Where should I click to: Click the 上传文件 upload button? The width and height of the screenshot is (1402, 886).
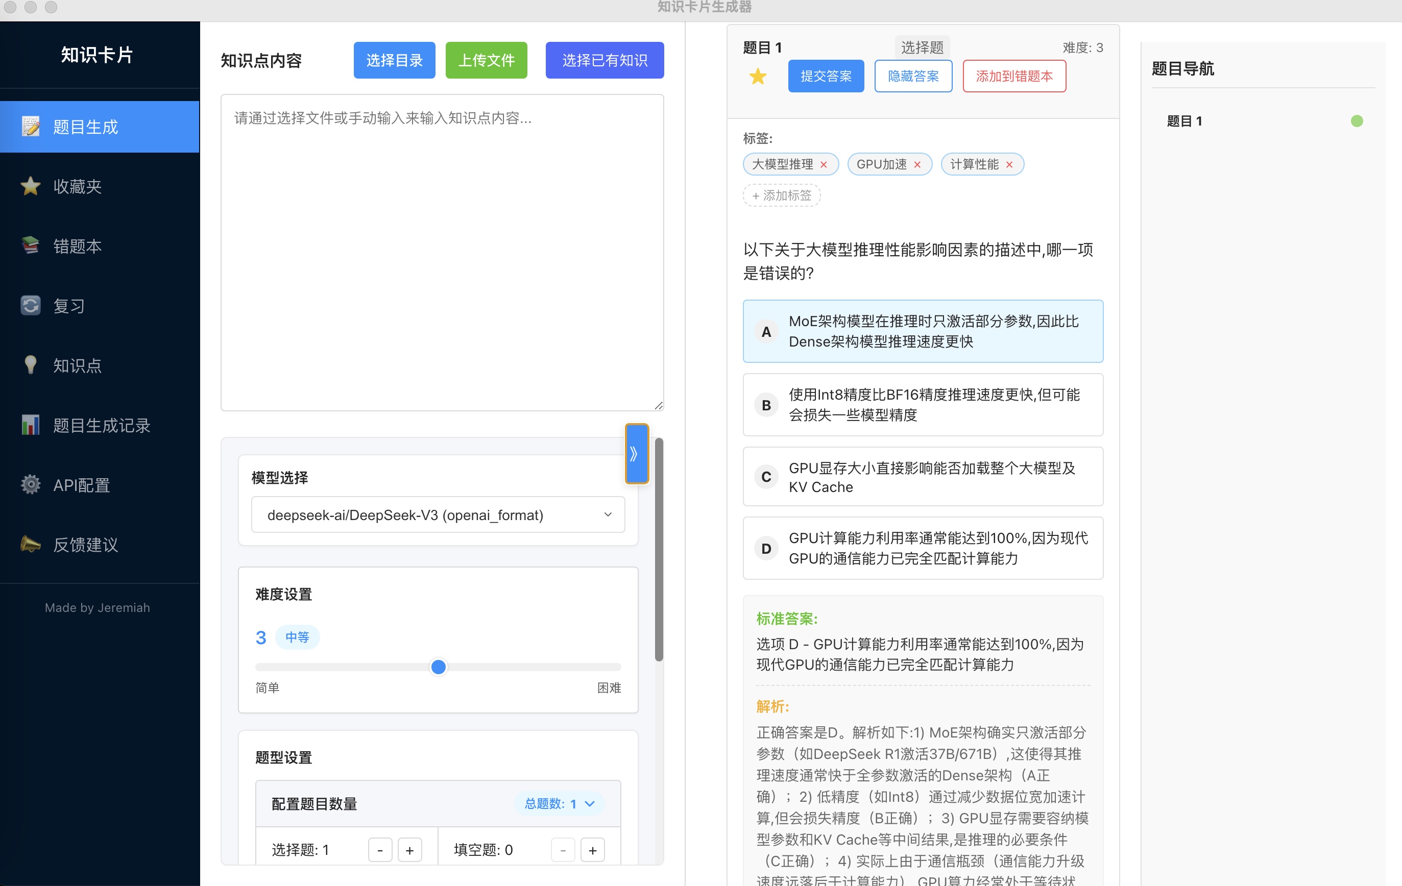tap(486, 60)
